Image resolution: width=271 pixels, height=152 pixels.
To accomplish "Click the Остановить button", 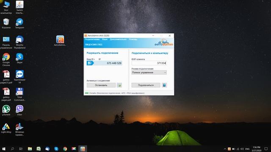I will pos(101,85).
